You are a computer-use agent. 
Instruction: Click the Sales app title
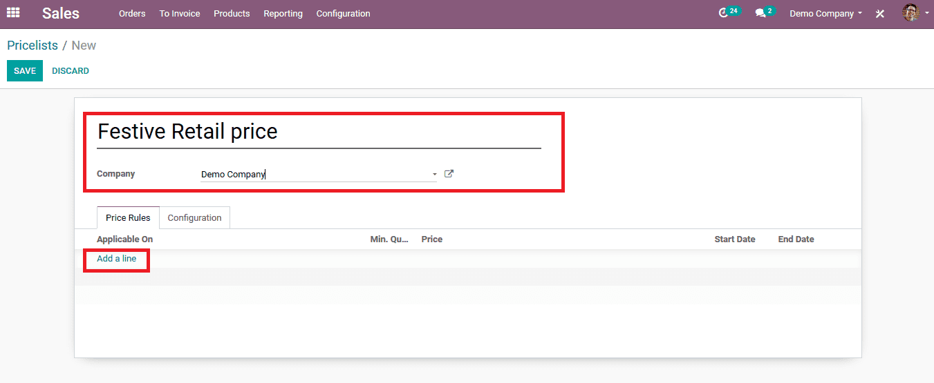tap(61, 13)
